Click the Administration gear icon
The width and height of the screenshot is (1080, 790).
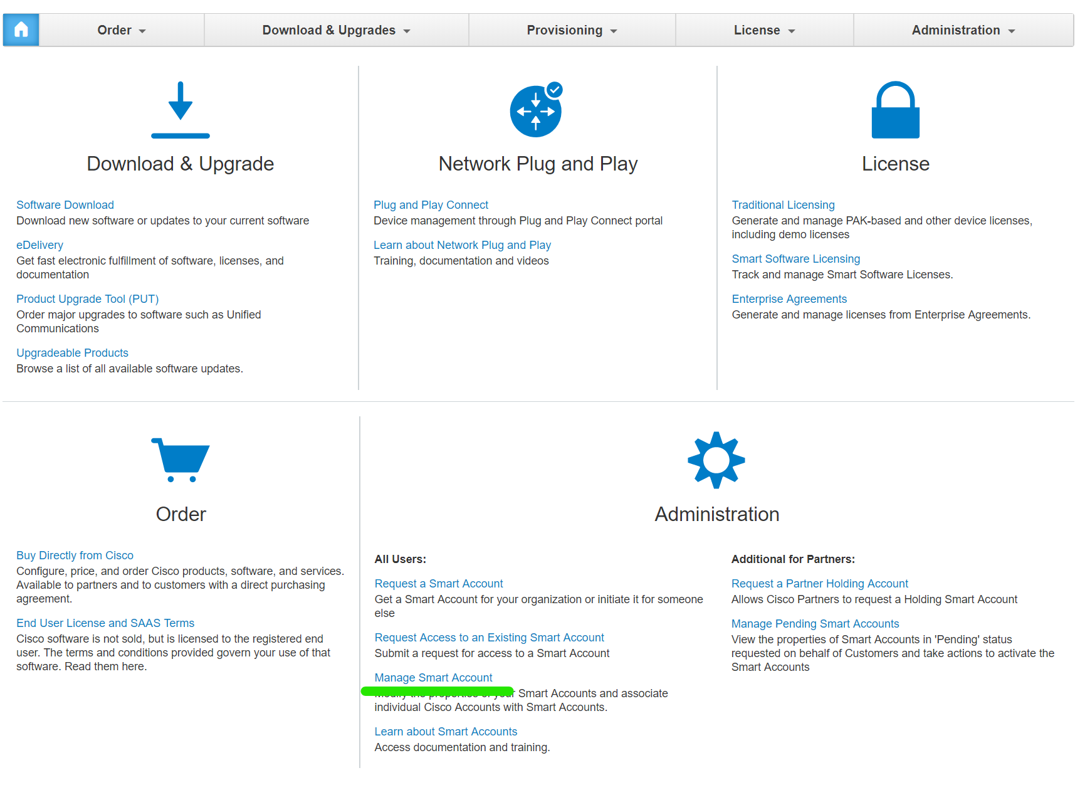[716, 460]
